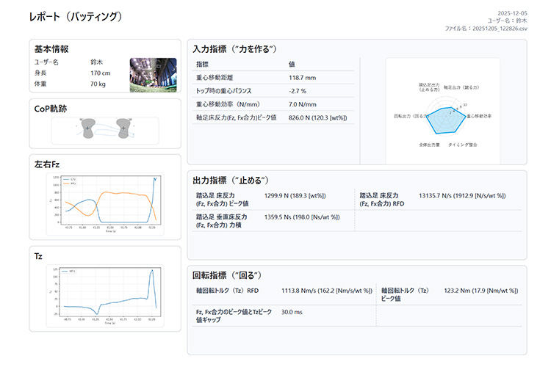Click the user photo thumbnail in 基本情報

(152, 74)
